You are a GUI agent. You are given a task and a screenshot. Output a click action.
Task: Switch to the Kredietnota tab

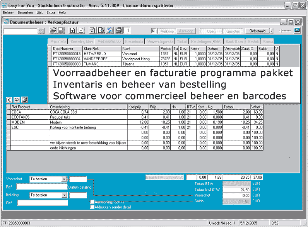134,42
